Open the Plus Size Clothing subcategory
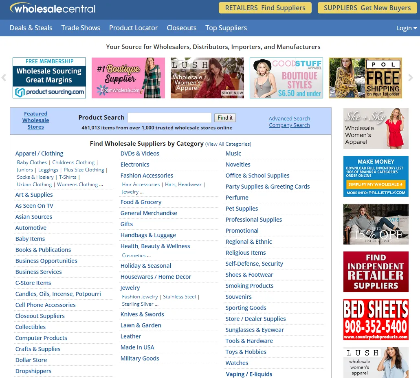This screenshot has width=420, height=378. (x=84, y=170)
